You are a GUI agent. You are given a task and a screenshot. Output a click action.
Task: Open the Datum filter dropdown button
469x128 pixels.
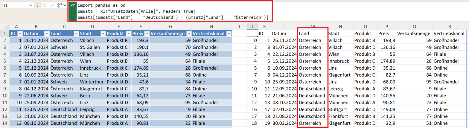click(46, 33)
